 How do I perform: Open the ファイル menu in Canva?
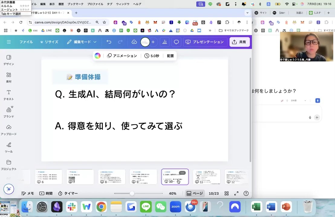pyautogui.click(x=26, y=42)
